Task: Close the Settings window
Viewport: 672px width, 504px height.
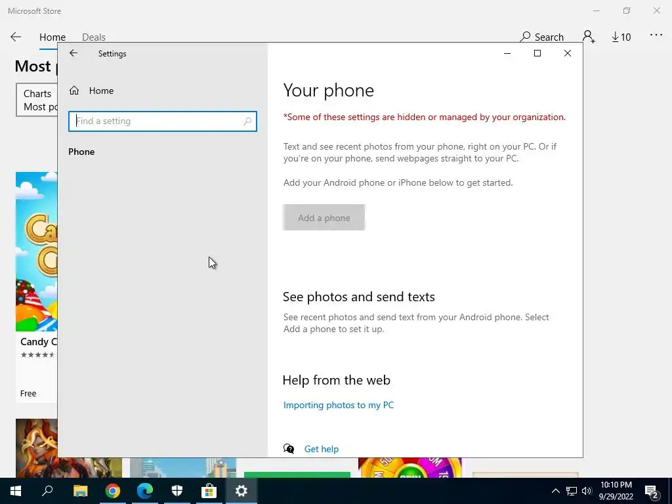Action: 568,53
